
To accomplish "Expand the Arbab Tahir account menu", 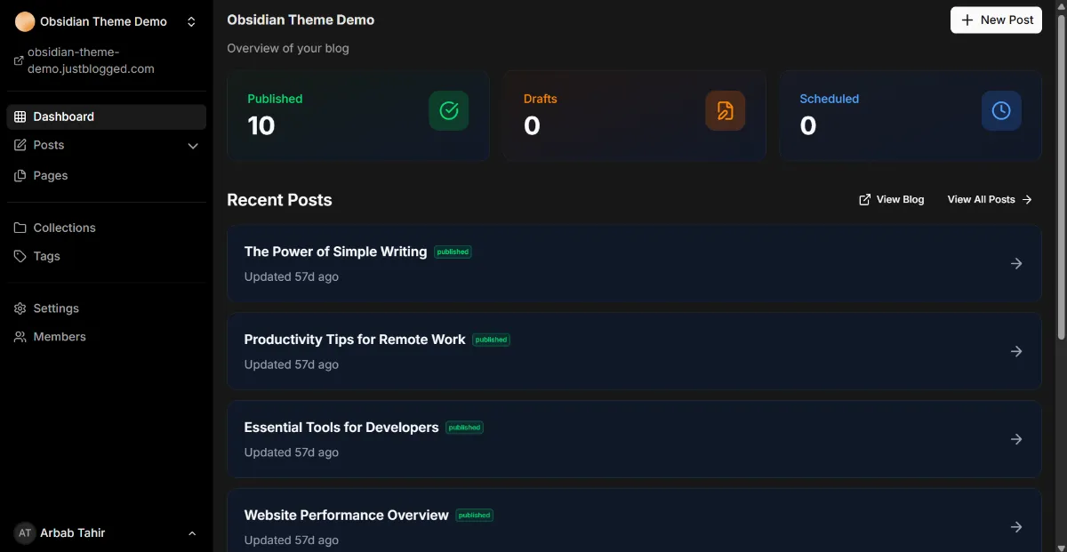I will 192,533.
